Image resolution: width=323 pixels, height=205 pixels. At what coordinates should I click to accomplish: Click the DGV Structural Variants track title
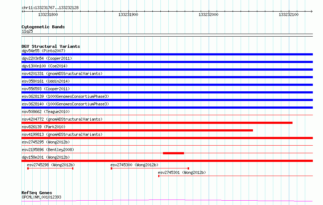51,46
